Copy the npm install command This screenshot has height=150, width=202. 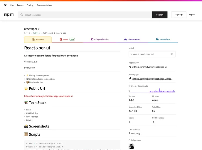171,54
